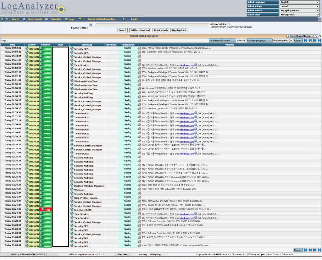This screenshot has height=260, width=322.
Task: Open the Show Events menu item
Action: tap(35, 19)
